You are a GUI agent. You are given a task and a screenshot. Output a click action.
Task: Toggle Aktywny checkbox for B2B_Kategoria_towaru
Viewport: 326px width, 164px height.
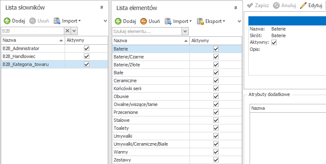click(86, 64)
